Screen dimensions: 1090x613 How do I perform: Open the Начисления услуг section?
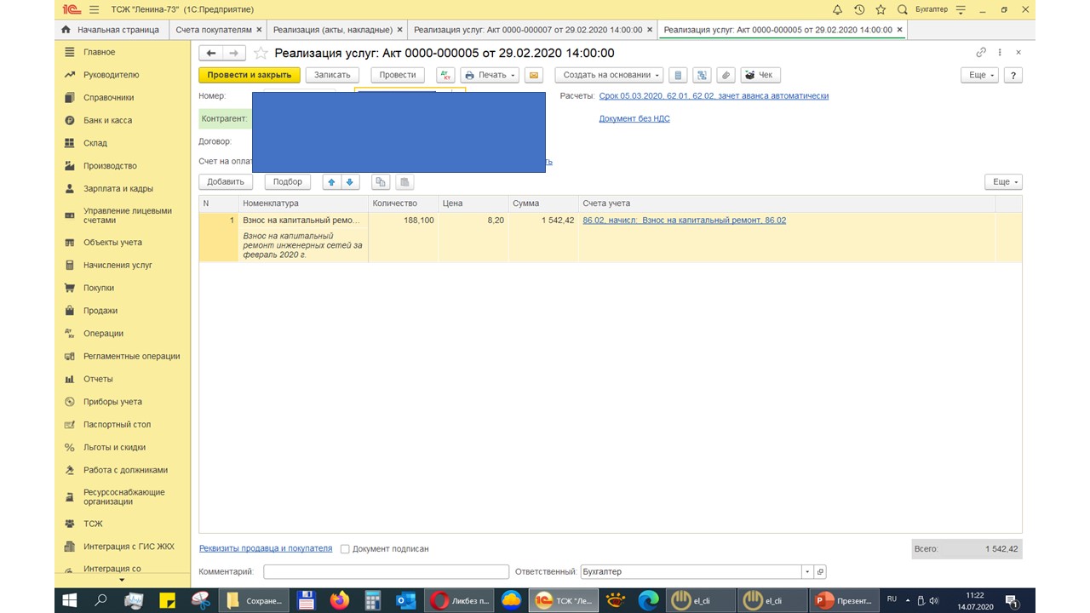click(x=118, y=265)
